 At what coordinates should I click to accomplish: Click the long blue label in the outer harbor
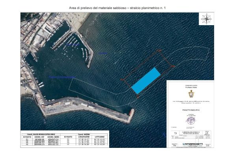tap(62, 77)
